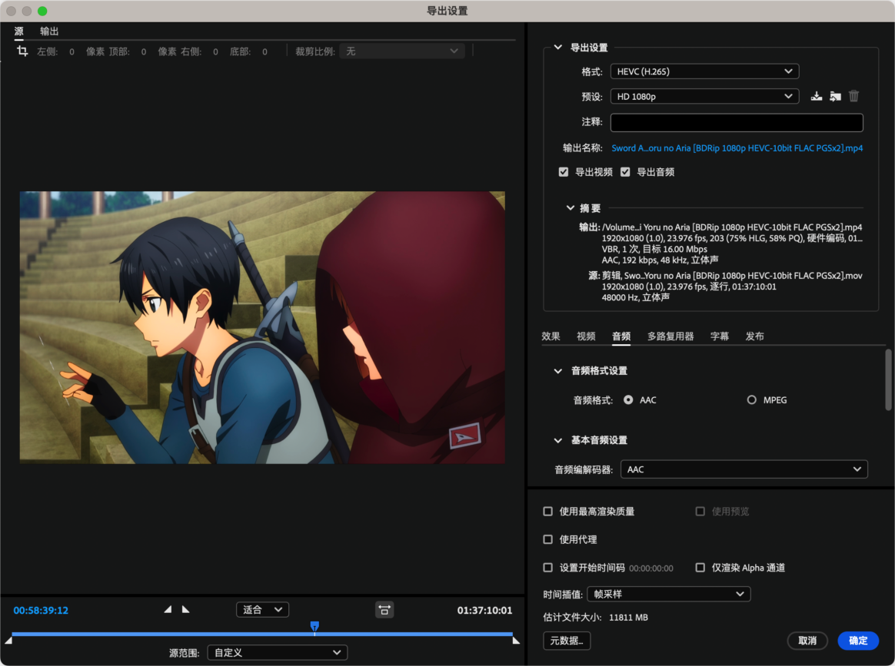Select AAC audio format radio button

[628, 400]
